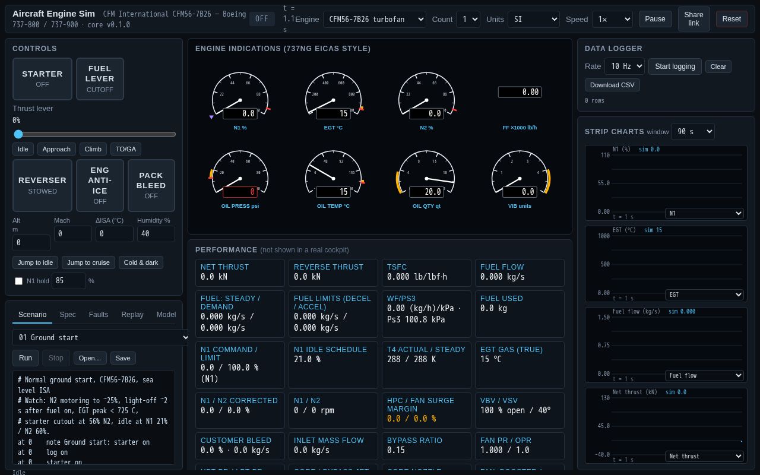Open the Units dropdown
The height and width of the screenshot is (475, 760).
click(x=534, y=19)
